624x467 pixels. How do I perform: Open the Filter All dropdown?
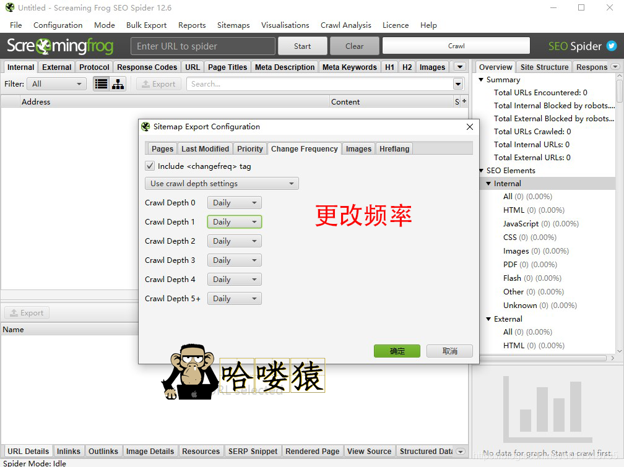point(56,84)
